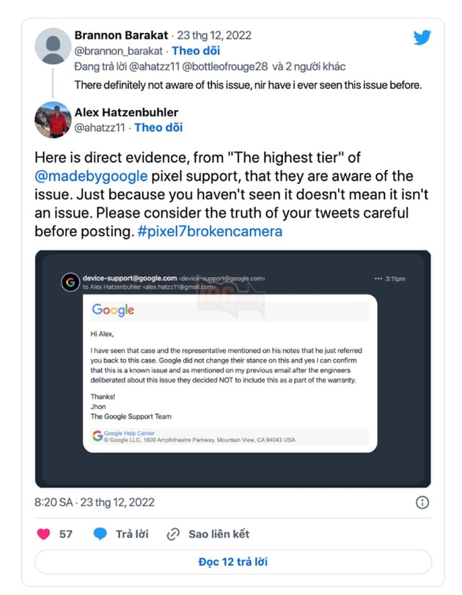The image size is (462, 595).
Task: Click the reply speech bubble icon
Action: point(100,534)
